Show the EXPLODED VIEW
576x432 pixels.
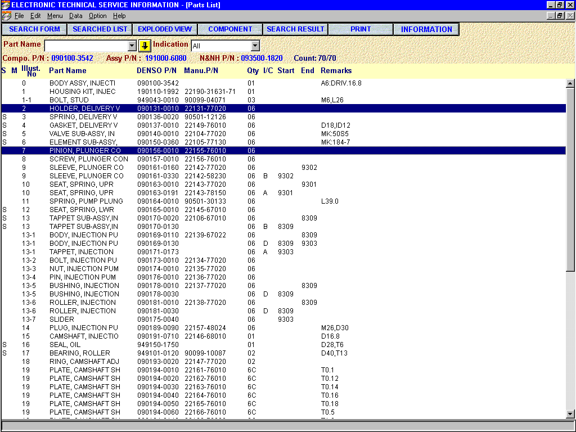click(x=165, y=29)
